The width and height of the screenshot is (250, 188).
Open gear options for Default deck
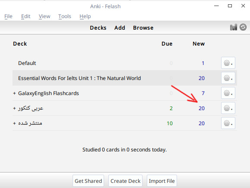[x=228, y=63]
